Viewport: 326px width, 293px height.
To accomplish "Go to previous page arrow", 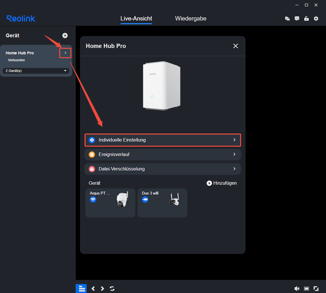I will [x=93, y=289].
